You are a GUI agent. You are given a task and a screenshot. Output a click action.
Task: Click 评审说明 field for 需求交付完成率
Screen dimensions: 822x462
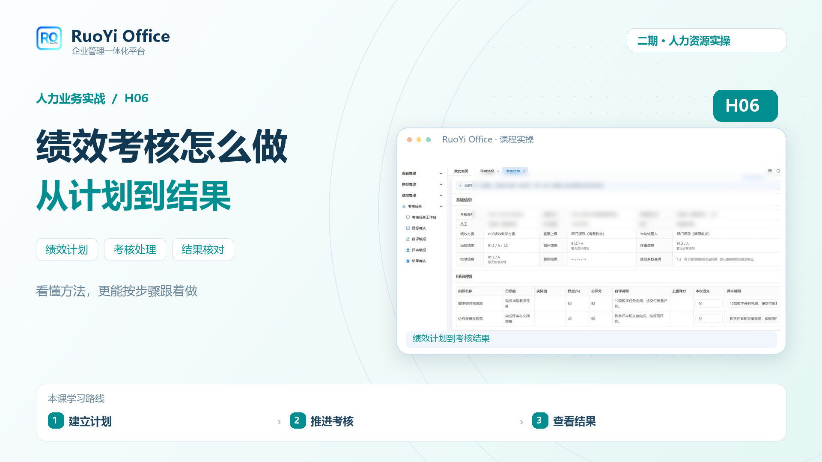coord(753,304)
